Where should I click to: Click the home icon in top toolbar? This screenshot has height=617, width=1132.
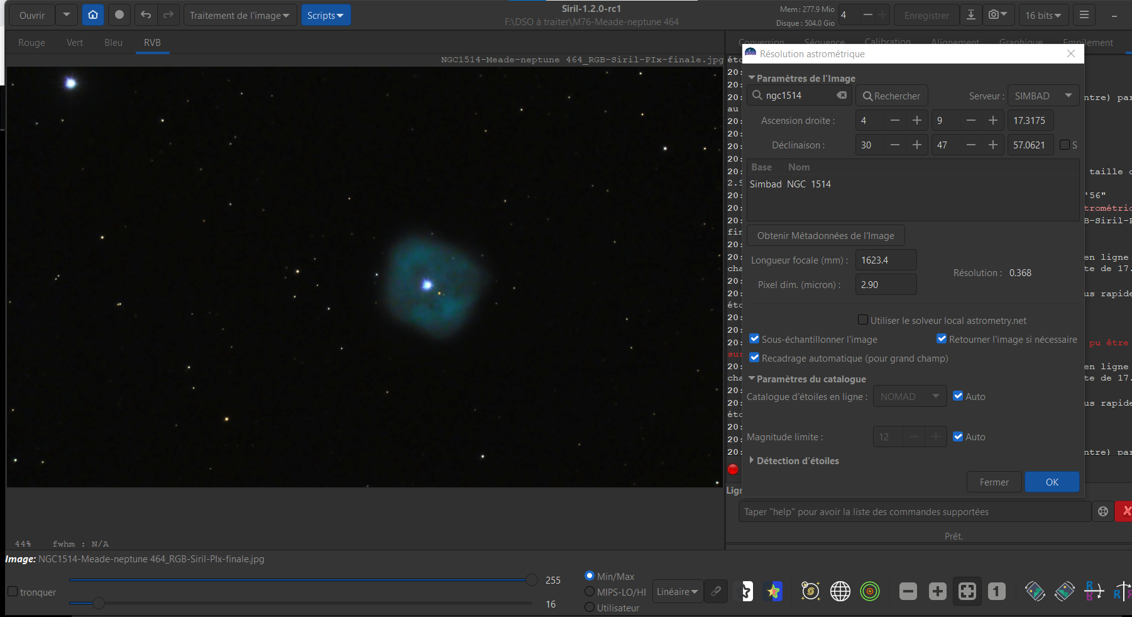93,15
